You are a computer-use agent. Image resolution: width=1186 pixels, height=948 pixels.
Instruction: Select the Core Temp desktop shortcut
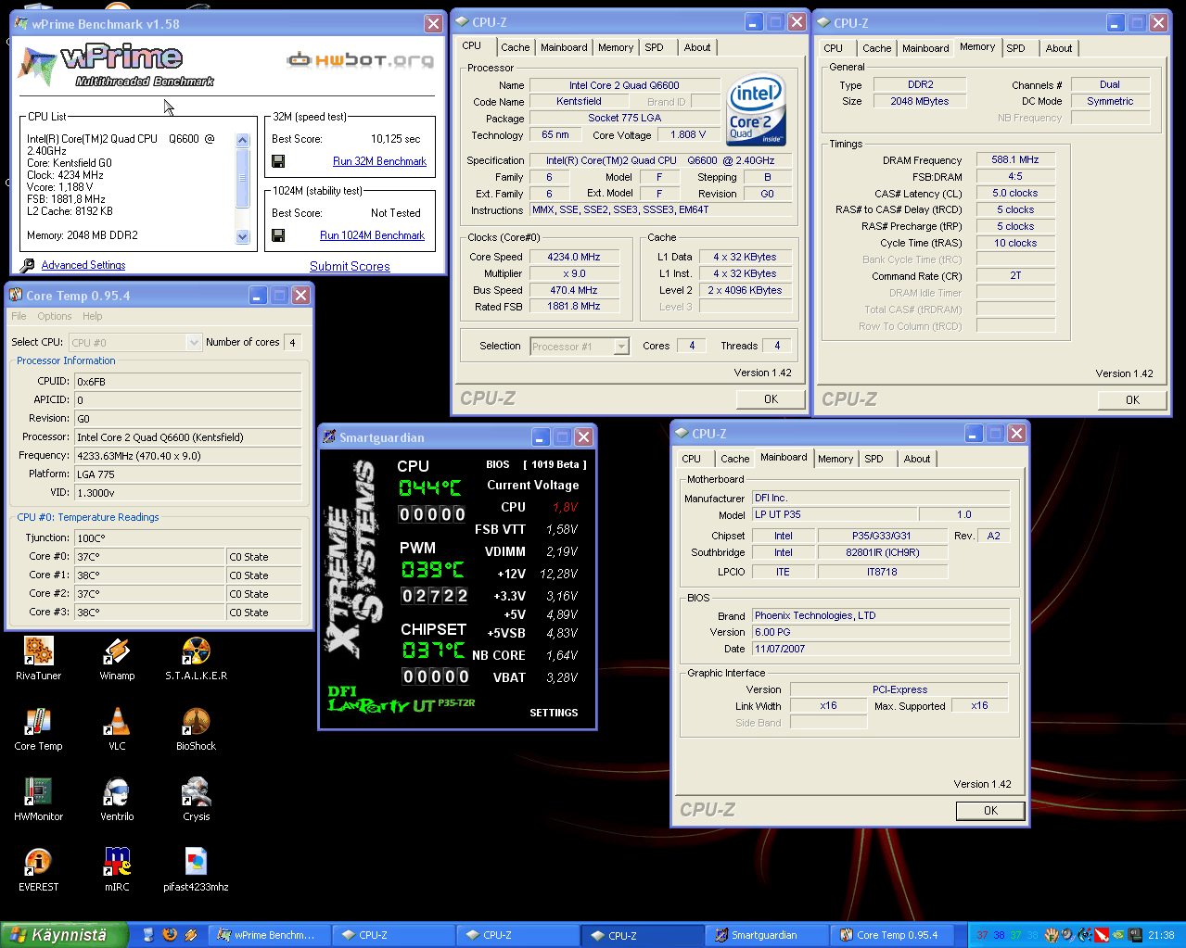tap(38, 721)
